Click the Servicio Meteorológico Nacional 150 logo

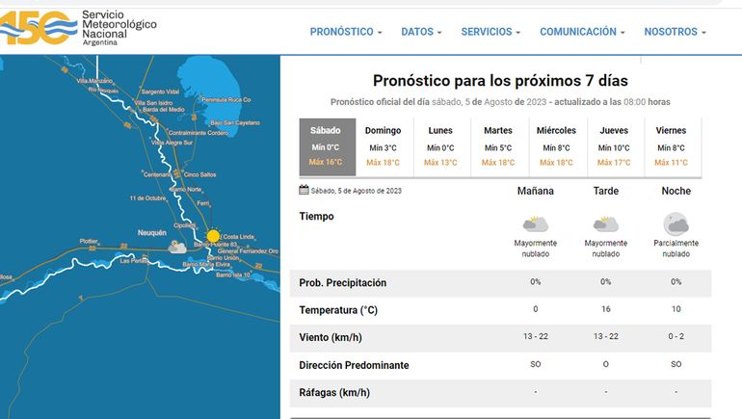click(x=78, y=28)
